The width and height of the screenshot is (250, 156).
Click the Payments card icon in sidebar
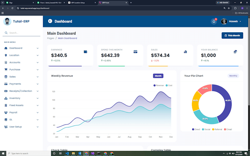6,84
